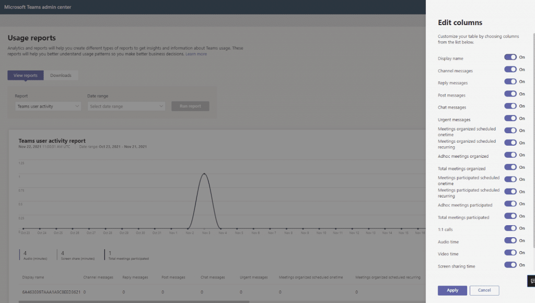The width and height of the screenshot is (535, 303).
Task: Click the Run report button
Action: coord(190,106)
